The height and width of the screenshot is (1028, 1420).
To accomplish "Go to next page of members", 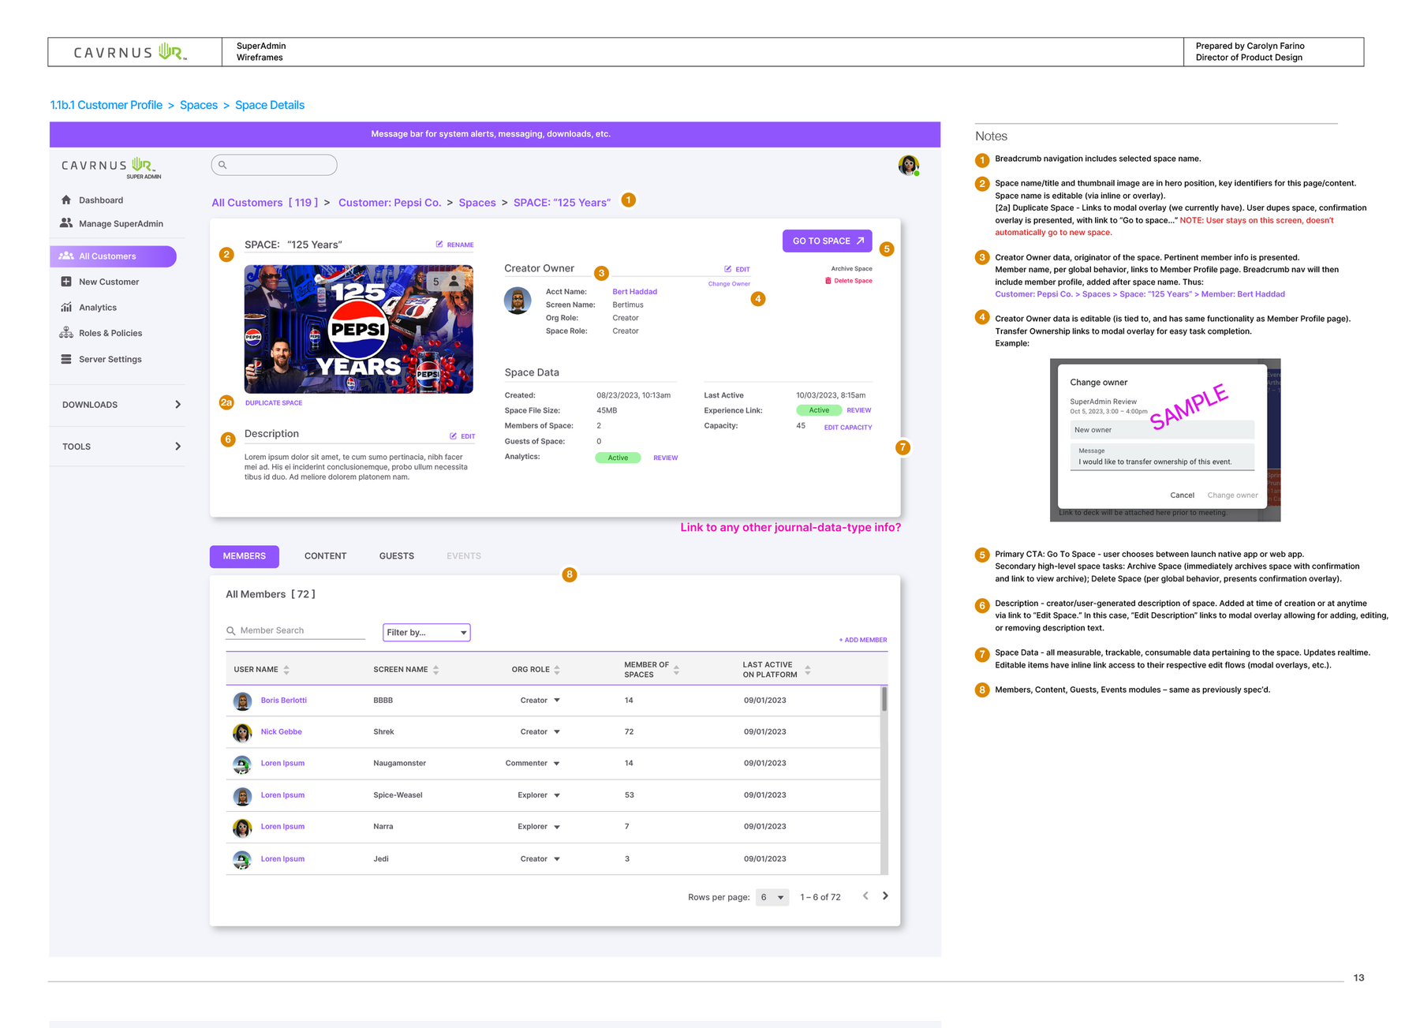I will point(885,896).
